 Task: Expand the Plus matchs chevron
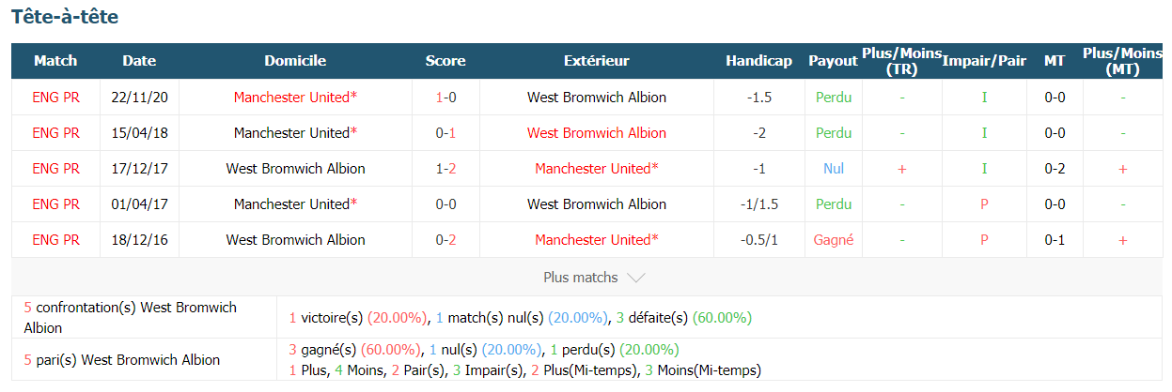pos(635,279)
